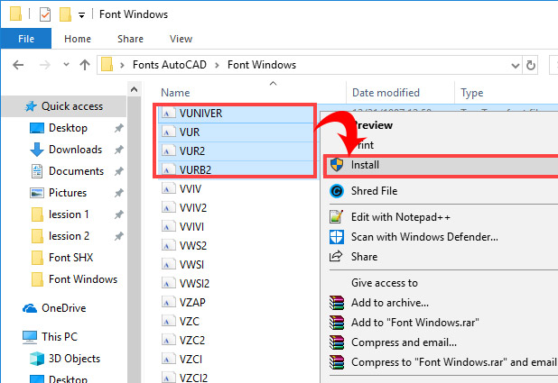Image resolution: width=558 pixels, height=383 pixels.
Task: Click the Windows Defender scan icon
Action: pyautogui.click(x=337, y=236)
